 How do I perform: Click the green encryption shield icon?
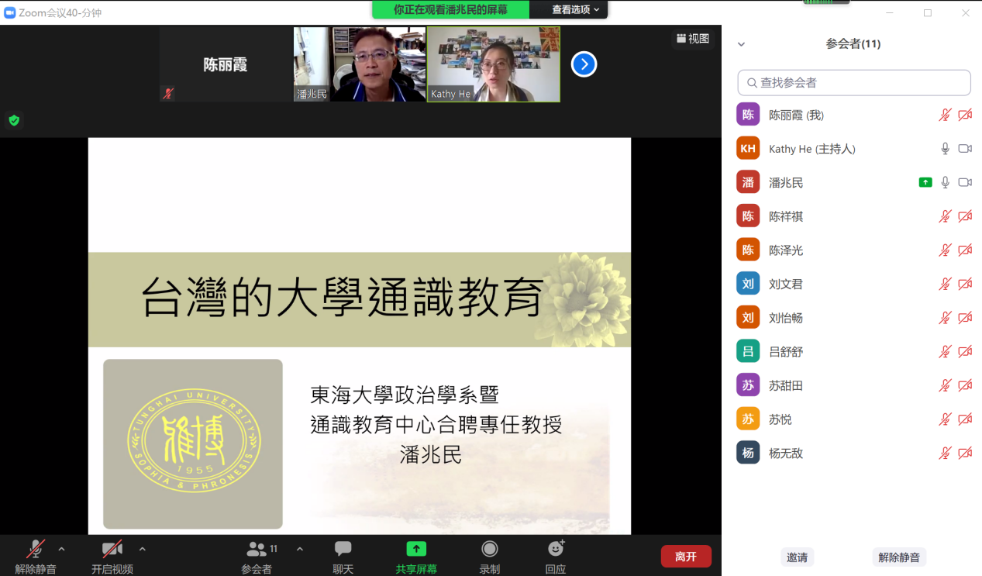click(x=14, y=120)
